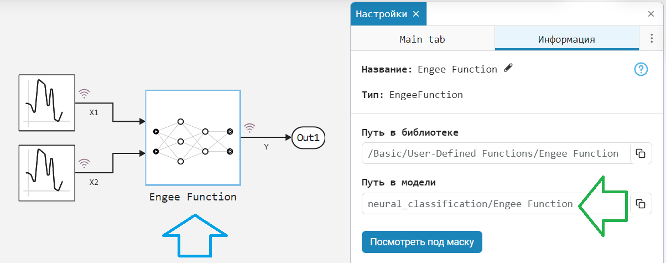
Task: Select the upper signal source block
Action: click(46, 102)
